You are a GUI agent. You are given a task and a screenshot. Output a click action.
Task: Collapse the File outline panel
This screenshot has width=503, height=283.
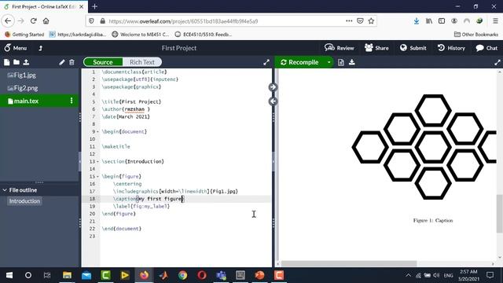pyautogui.click(x=5, y=190)
